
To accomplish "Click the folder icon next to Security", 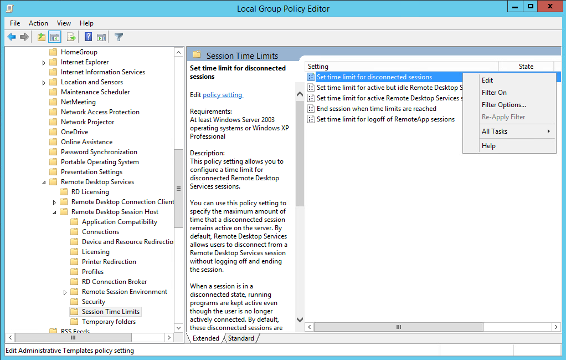I will 74,301.
